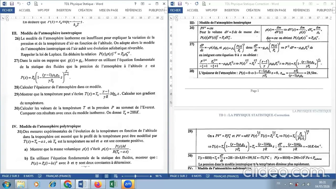
Task: Select INSERTION tab in the left window
Action: 64,10
